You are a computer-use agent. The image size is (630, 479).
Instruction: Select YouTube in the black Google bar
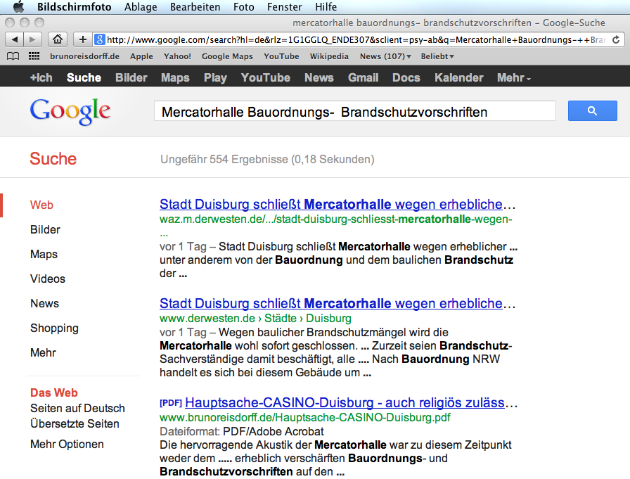(266, 77)
